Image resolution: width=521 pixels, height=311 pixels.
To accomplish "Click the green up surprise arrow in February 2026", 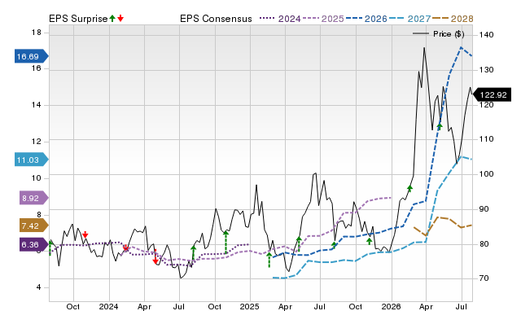I will [409, 188].
